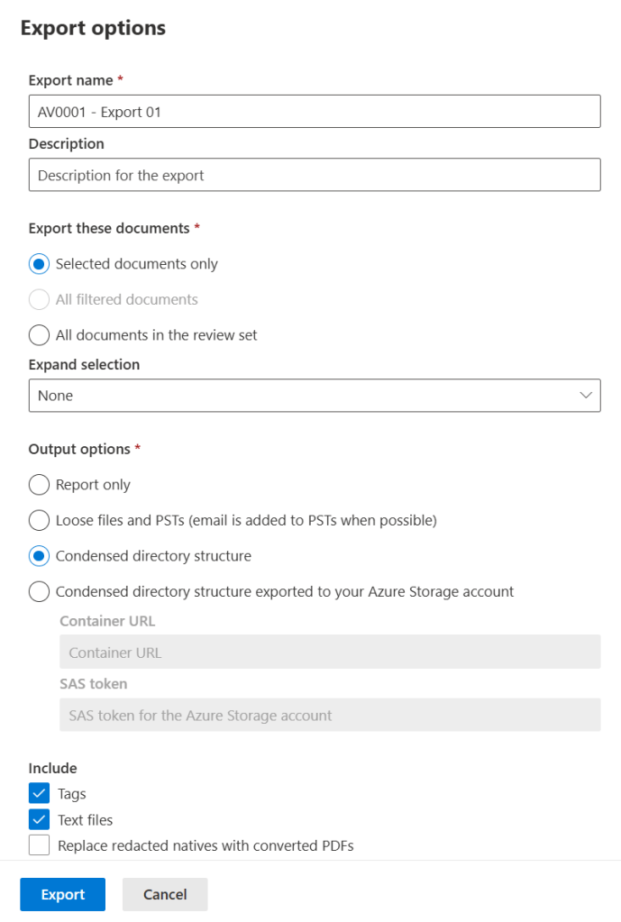Click the SAS token input field
This screenshot has width=621, height=922.
pos(329,716)
